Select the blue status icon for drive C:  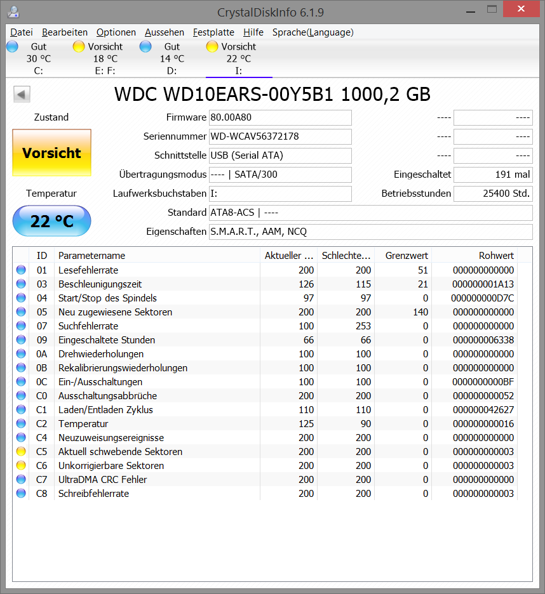point(12,46)
